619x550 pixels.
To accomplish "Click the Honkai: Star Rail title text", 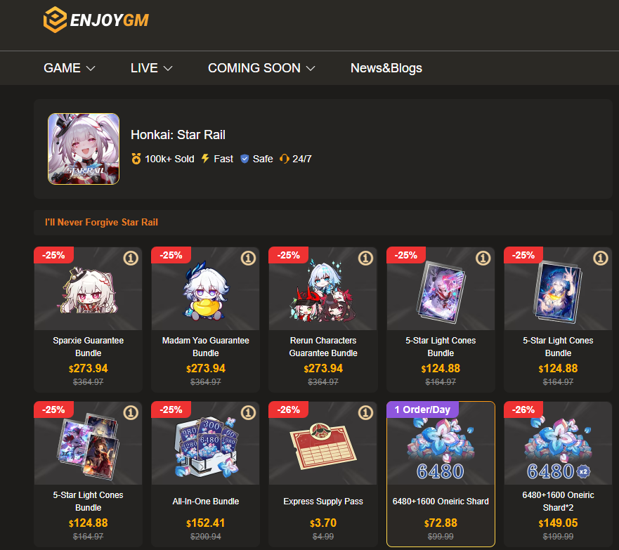I will 178,135.
